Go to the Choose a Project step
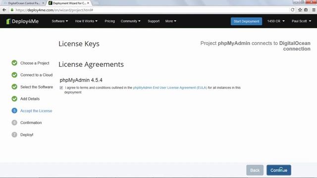Image resolution: width=317 pixels, height=178 pixels. [35, 63]
